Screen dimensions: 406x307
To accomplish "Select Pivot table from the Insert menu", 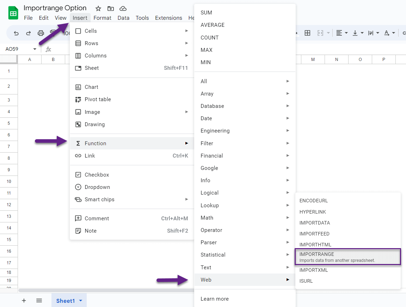I will click(97, 99).
